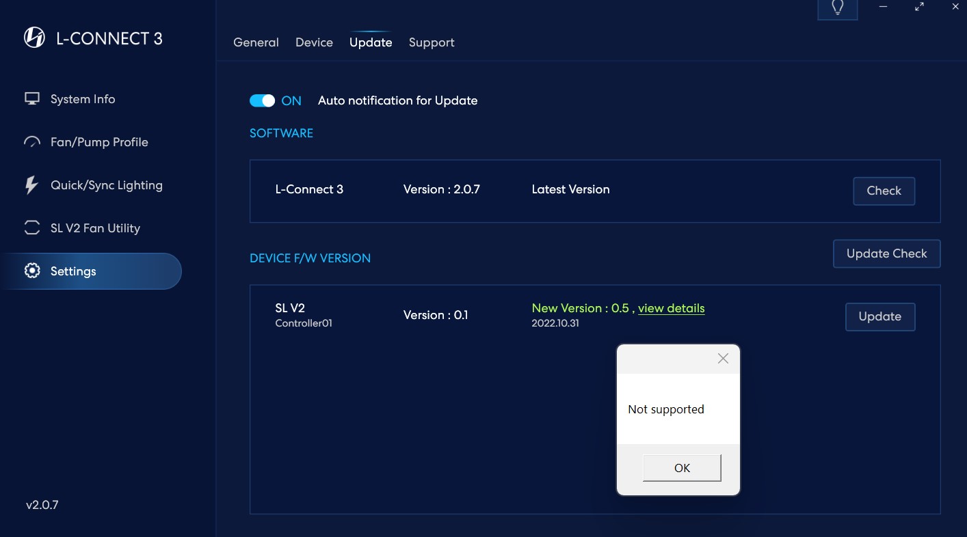Open the Device tab

click(x=314, y=42)
